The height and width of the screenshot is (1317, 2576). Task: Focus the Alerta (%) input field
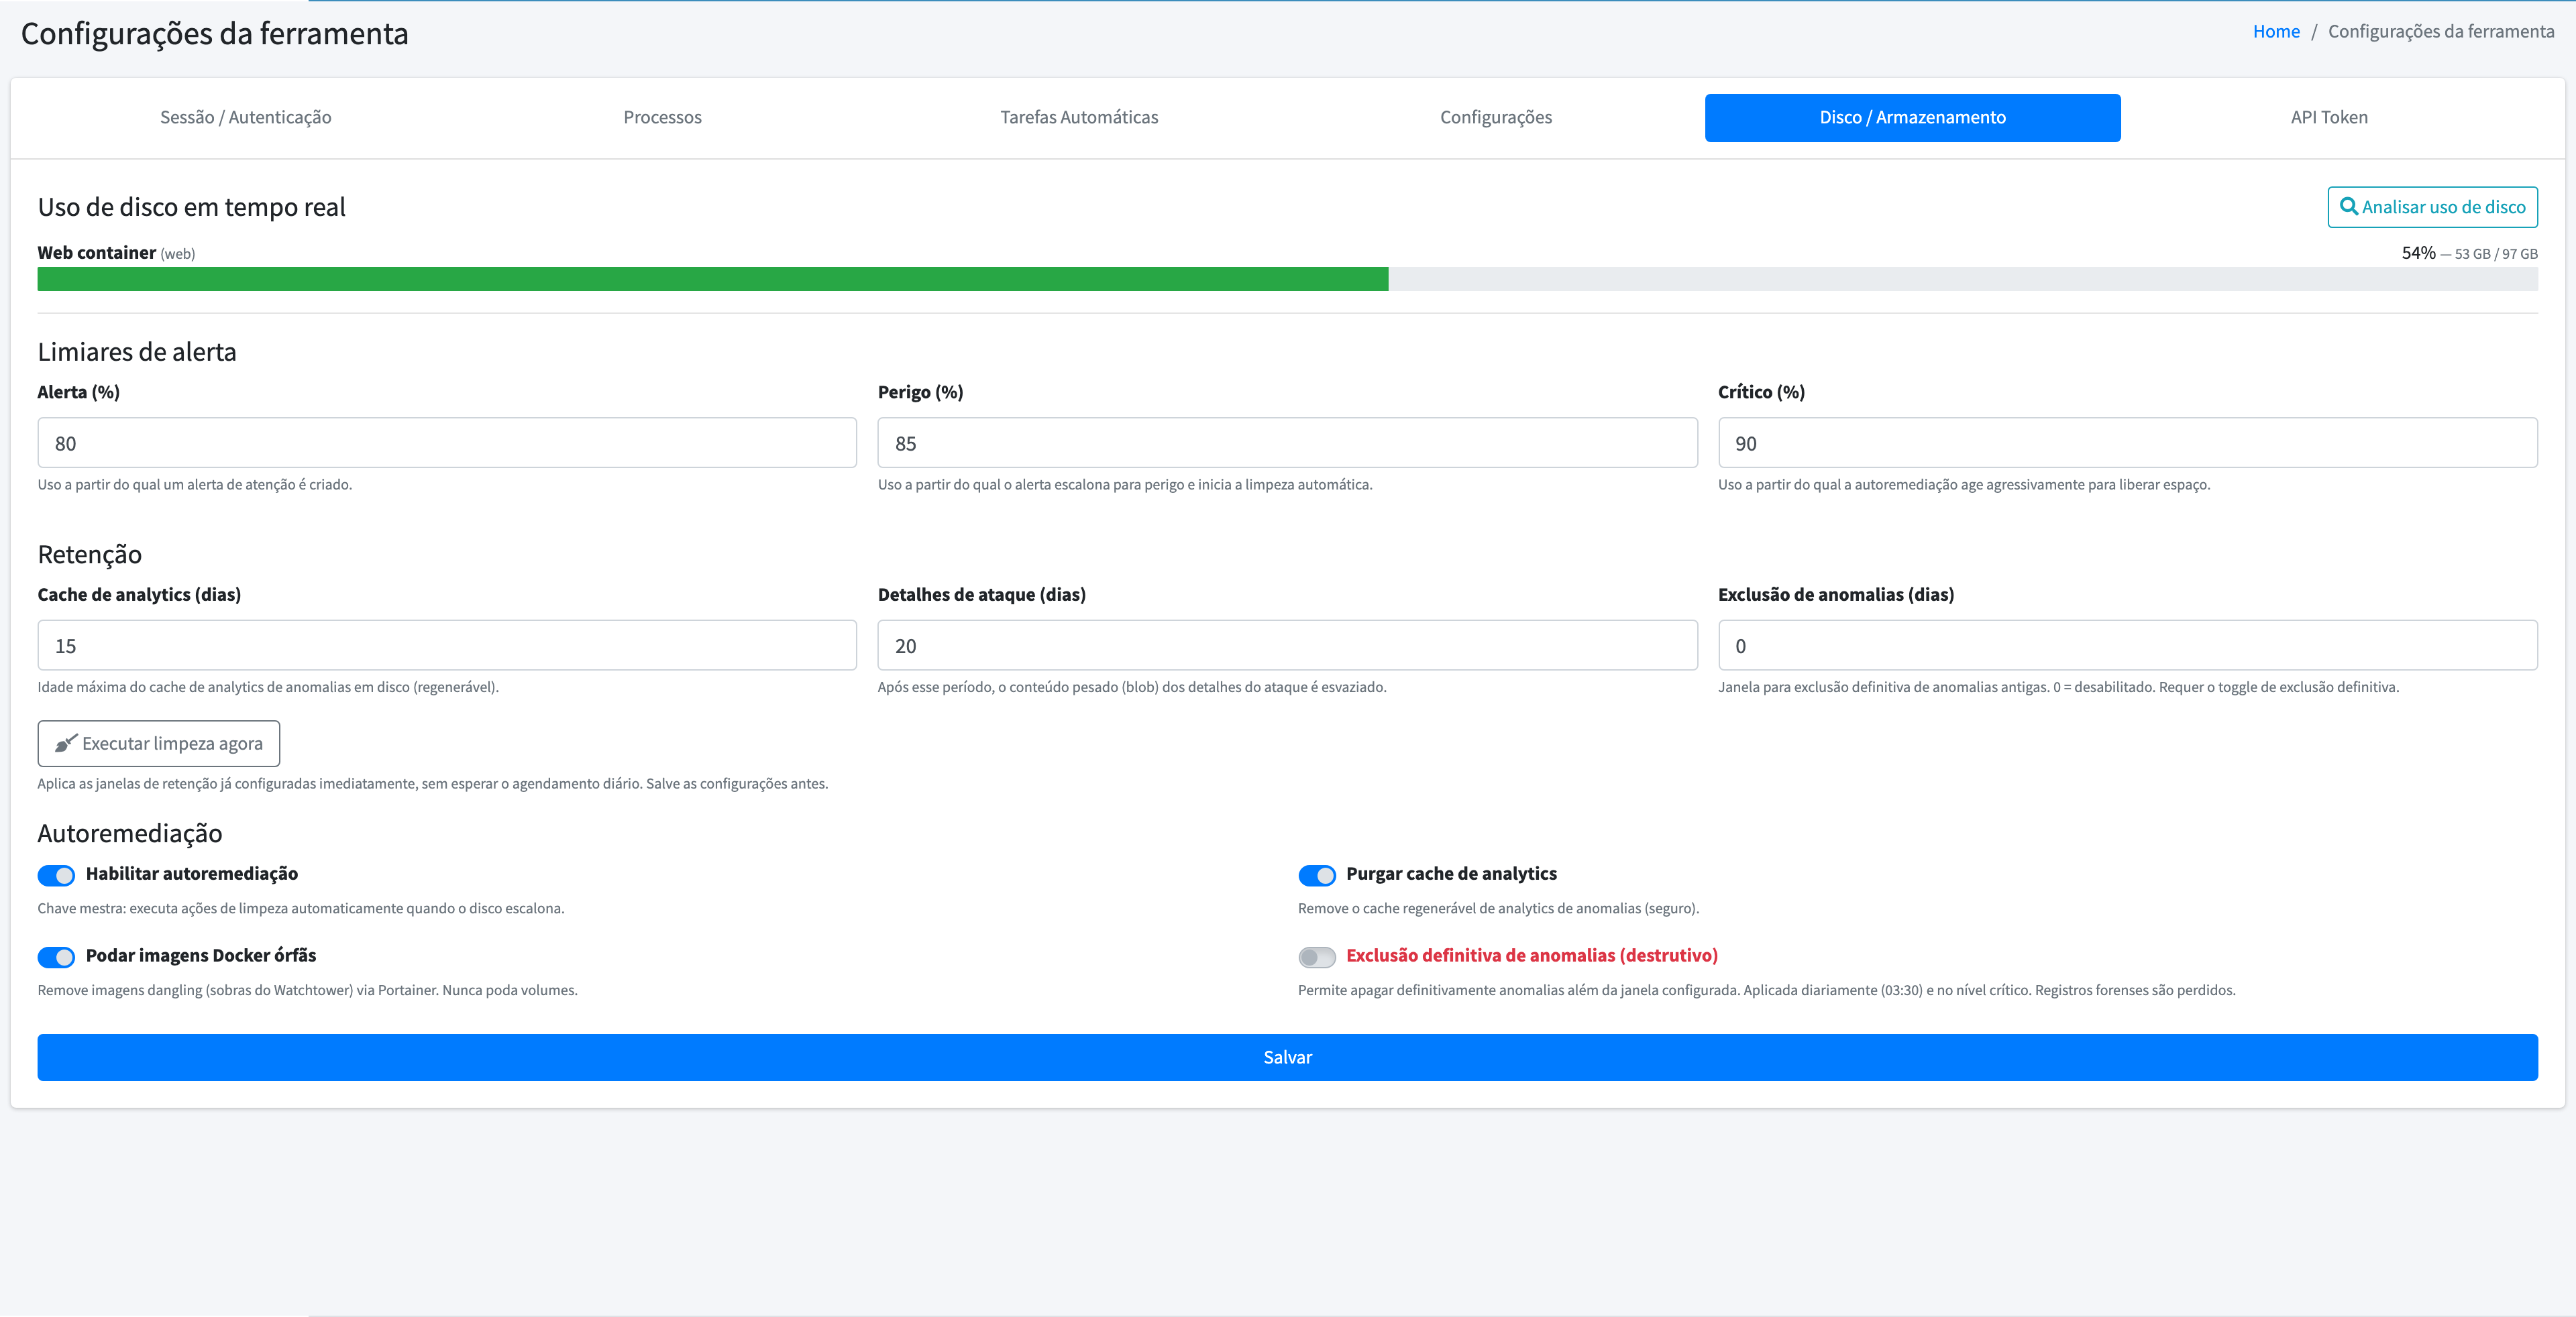447,443
